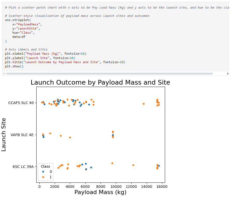Click the orange point near 1400 kg at VAFB SLC 4E
This screenshot has width=240, height=199.
[50, 134]
